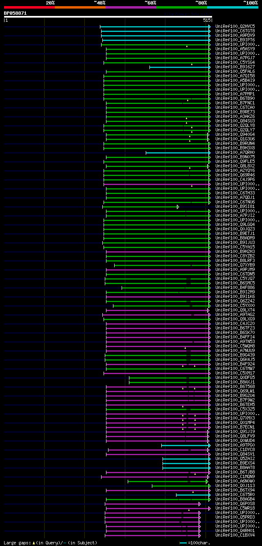
Task: Select the UniRef100_Q0J113 label
Action: coord(235,485)
